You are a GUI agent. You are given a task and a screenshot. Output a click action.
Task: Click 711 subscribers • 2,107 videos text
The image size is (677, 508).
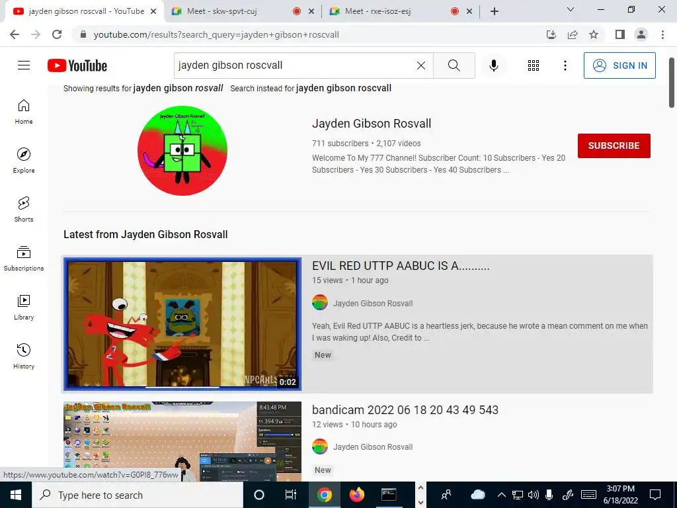(366, 144)
